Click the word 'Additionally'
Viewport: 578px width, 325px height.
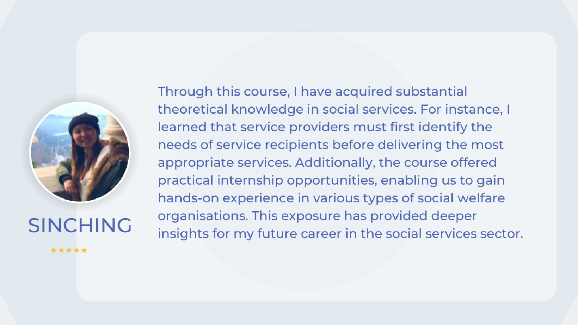(334, 162)
